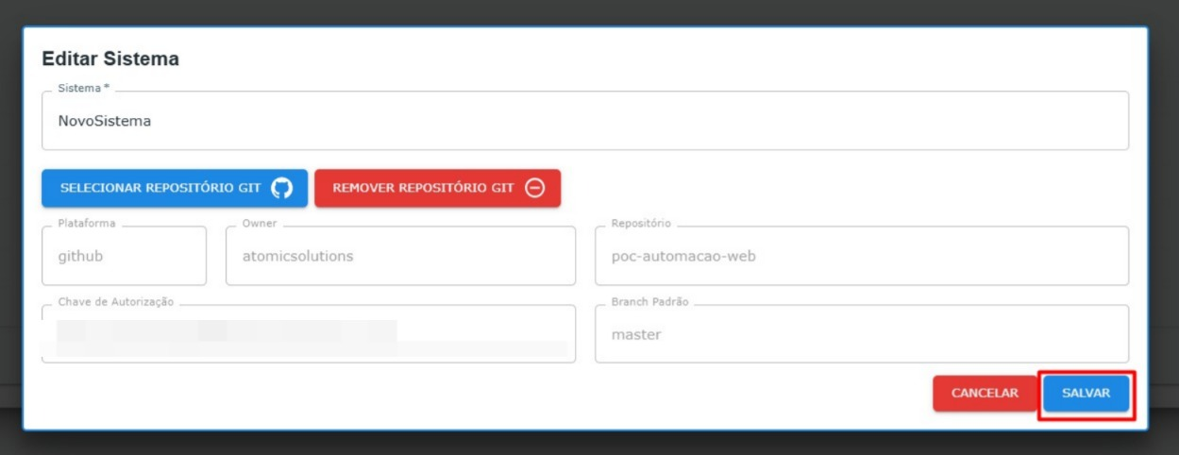Screen dimensions: 1179x455
Task: Dismiss the dialog with the CANCELAR button
Action: pos(985,394)
